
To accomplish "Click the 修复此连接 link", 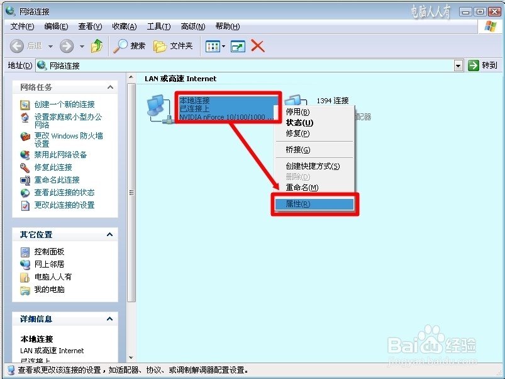I will point(53,167).
